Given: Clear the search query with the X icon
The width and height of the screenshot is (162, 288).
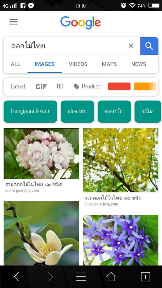Looking at the screenshot, I should coord(131,46).
